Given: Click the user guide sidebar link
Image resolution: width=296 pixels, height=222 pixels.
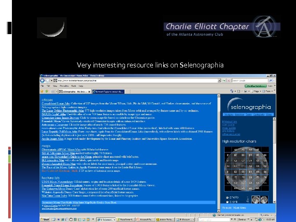Looking at the screenshot, I should [x=228, y=125].
